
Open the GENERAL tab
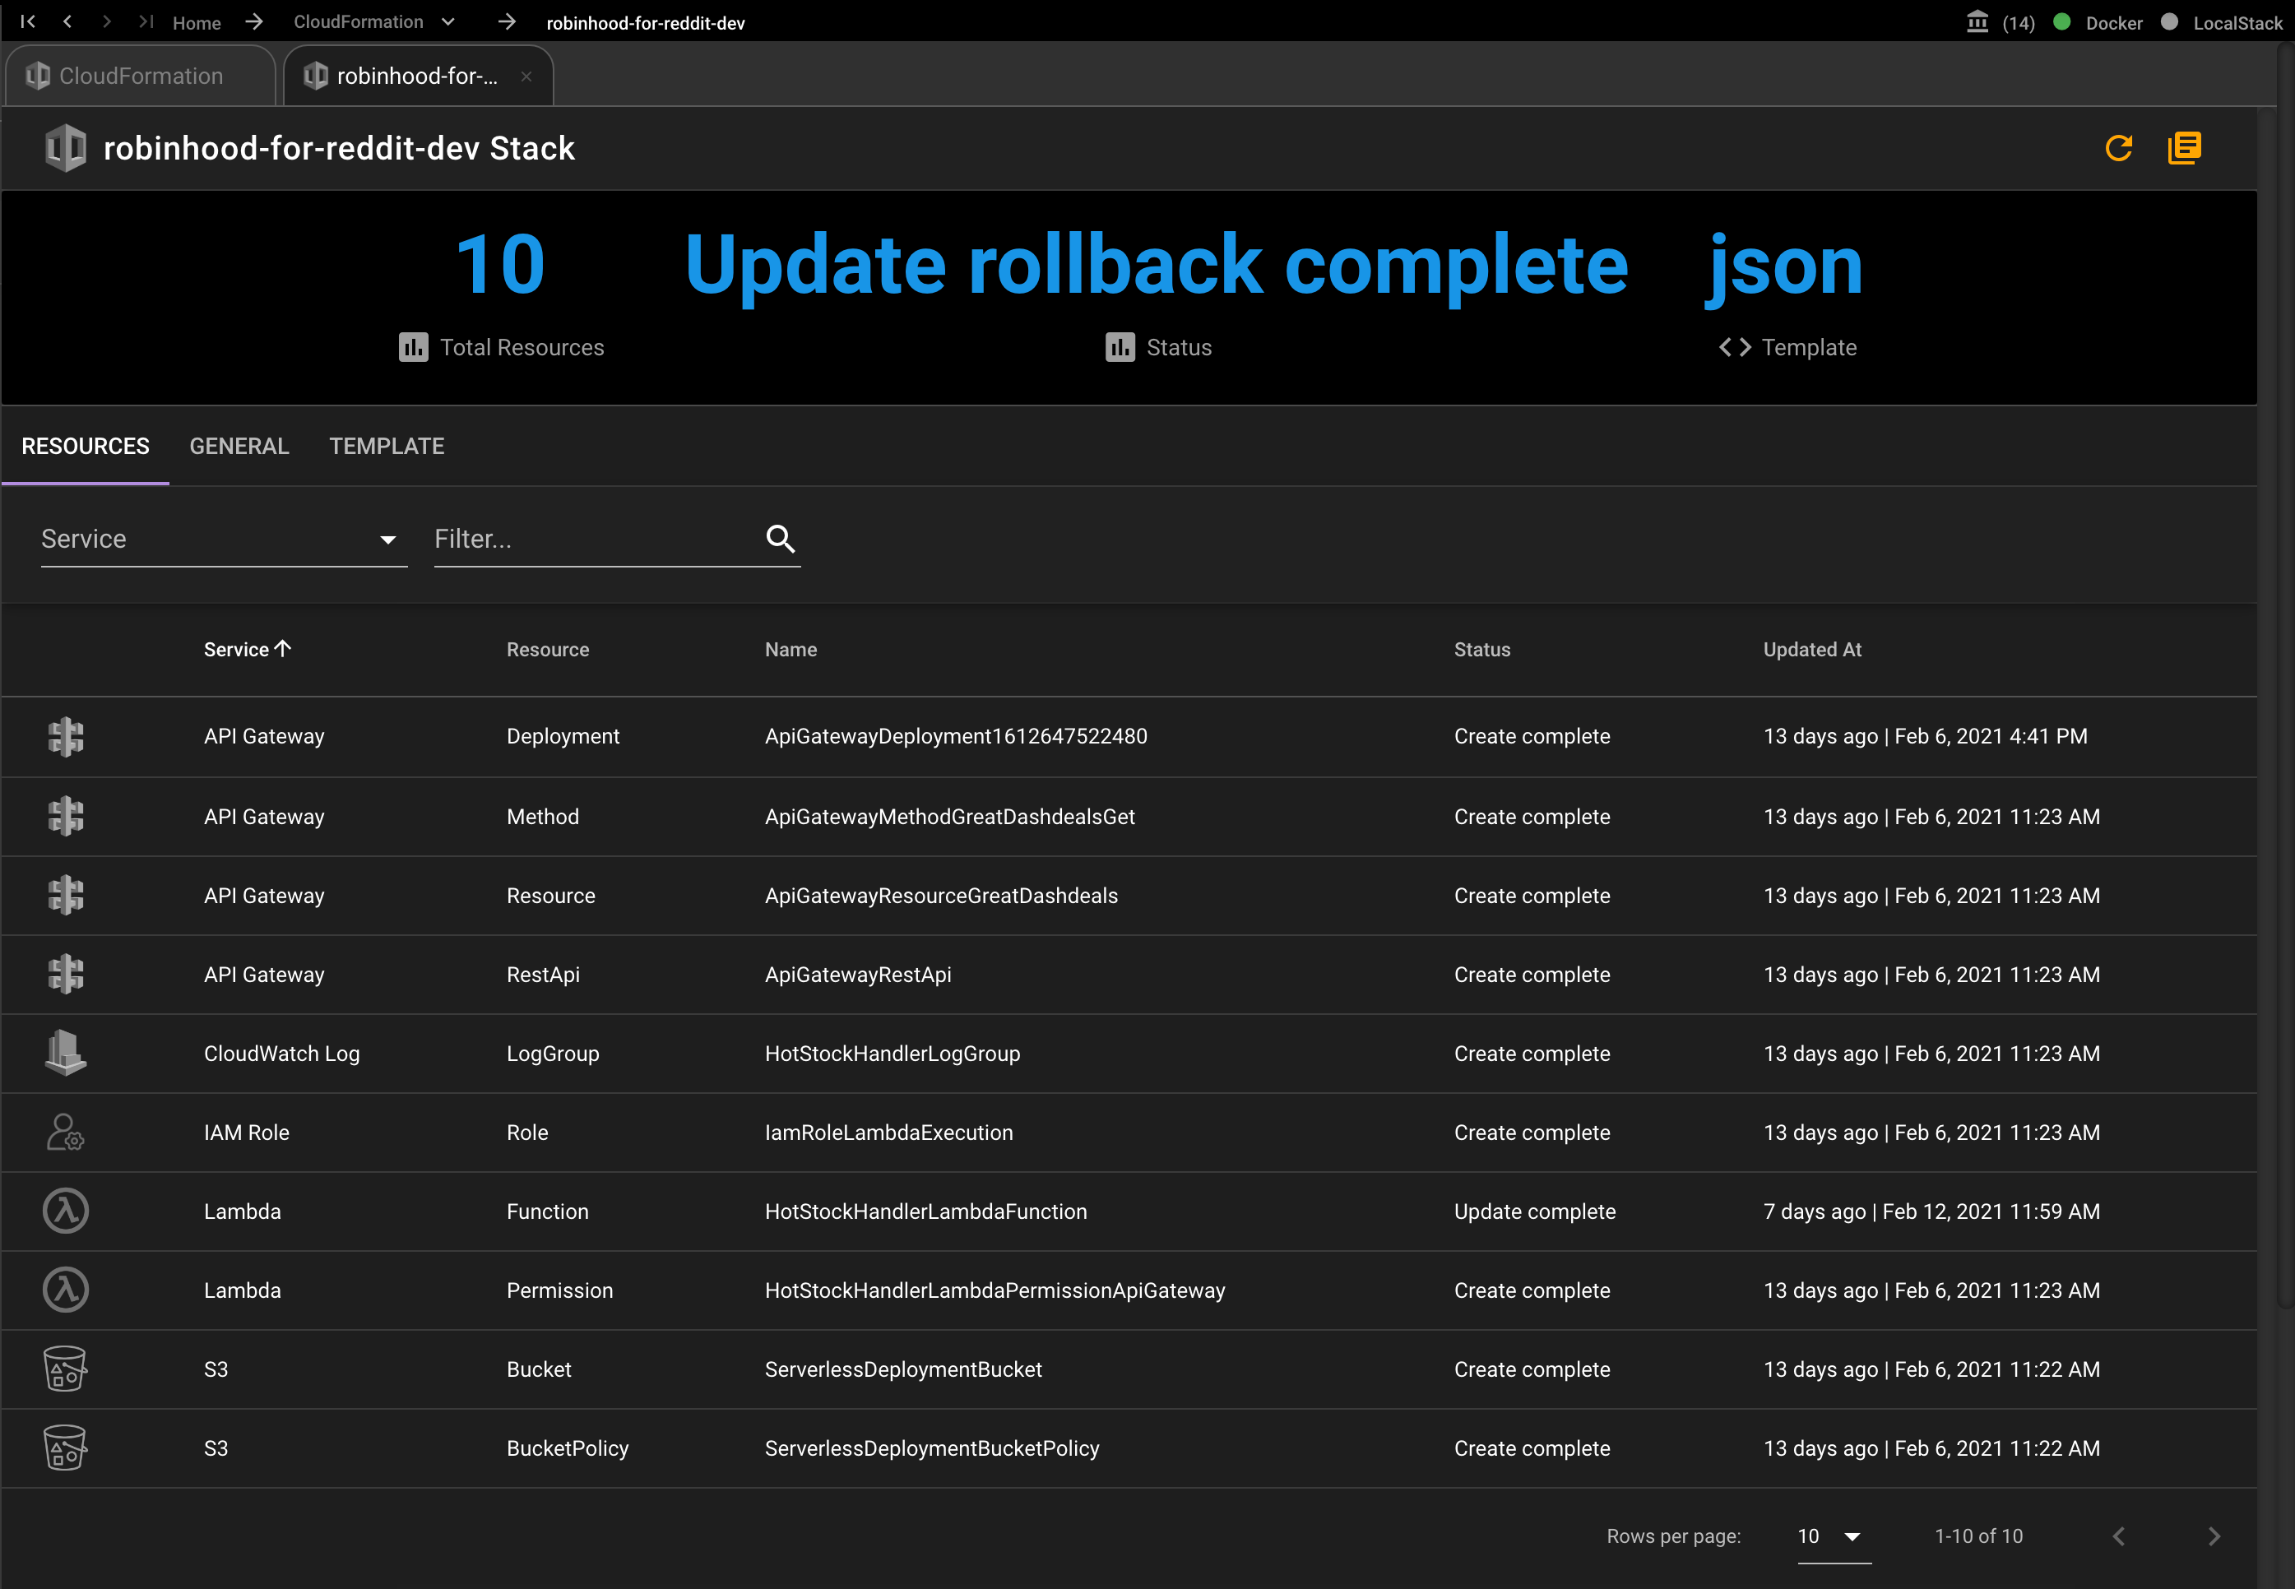(x=239, y=446)
